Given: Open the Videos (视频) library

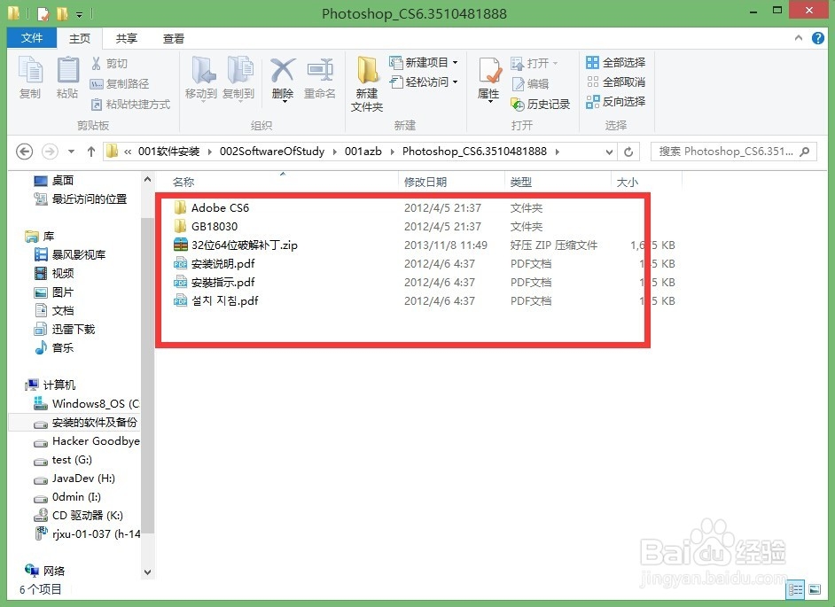Looking at the screenshot, I should click(54, 273).
